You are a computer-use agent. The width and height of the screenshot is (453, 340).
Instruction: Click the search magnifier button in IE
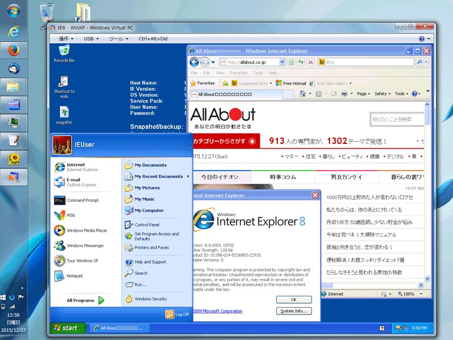coord(420,62)
